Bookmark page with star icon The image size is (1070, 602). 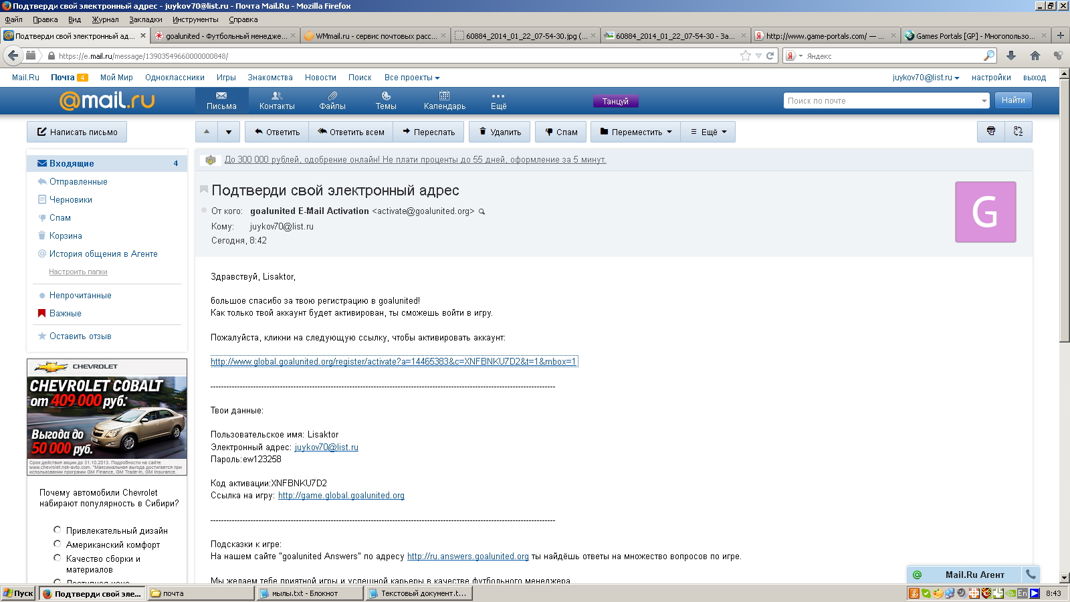(x=746, y=56)
